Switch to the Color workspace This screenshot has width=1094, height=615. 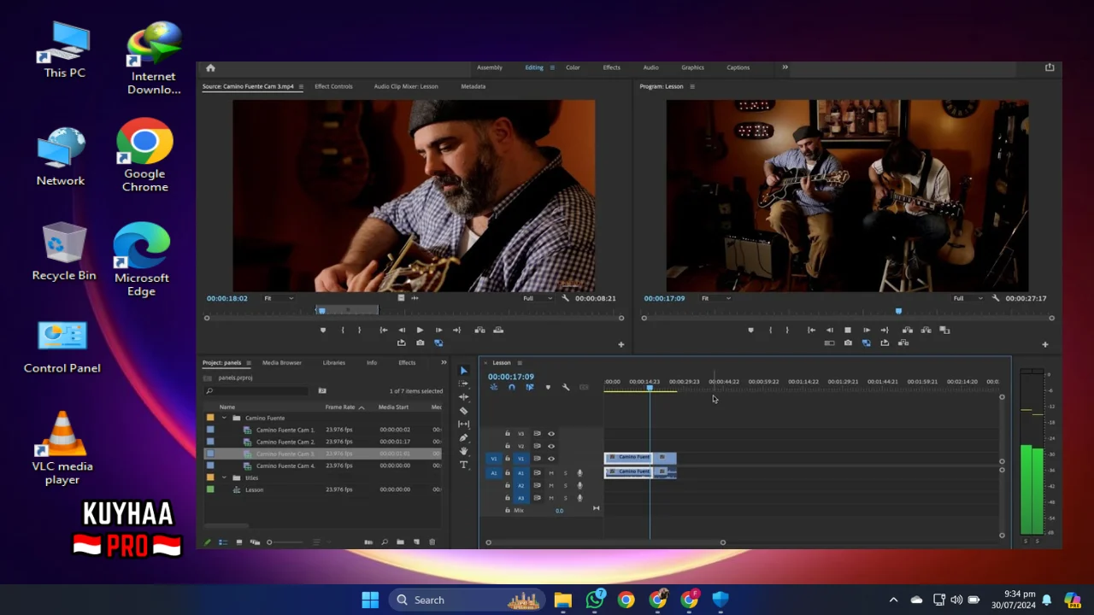[573, 67]
